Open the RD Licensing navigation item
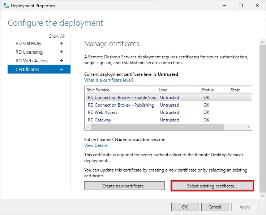Screen dimensions: 266x215 point(29,52)
